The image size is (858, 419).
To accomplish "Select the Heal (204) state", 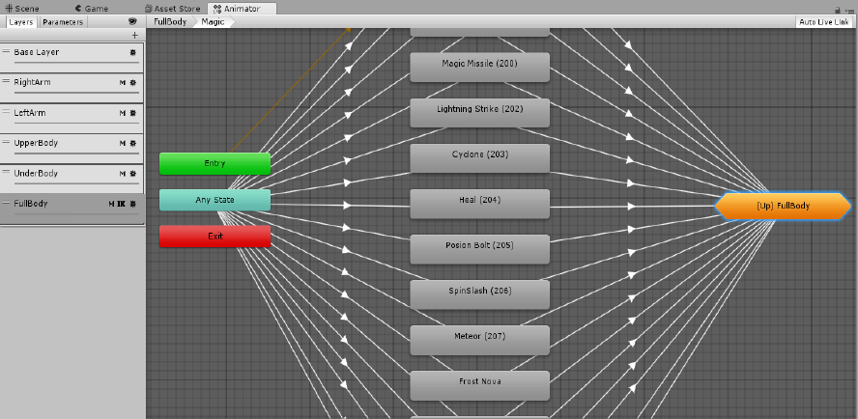I will coord(480,204).
